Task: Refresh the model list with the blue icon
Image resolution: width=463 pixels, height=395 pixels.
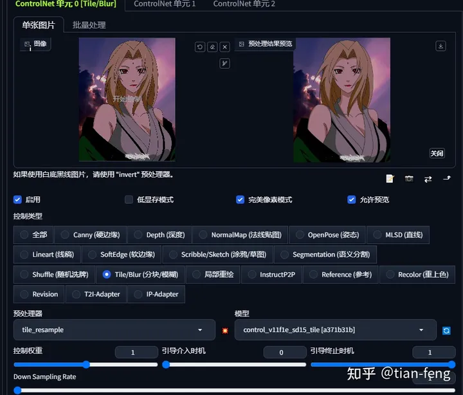Action: (446, 331)
